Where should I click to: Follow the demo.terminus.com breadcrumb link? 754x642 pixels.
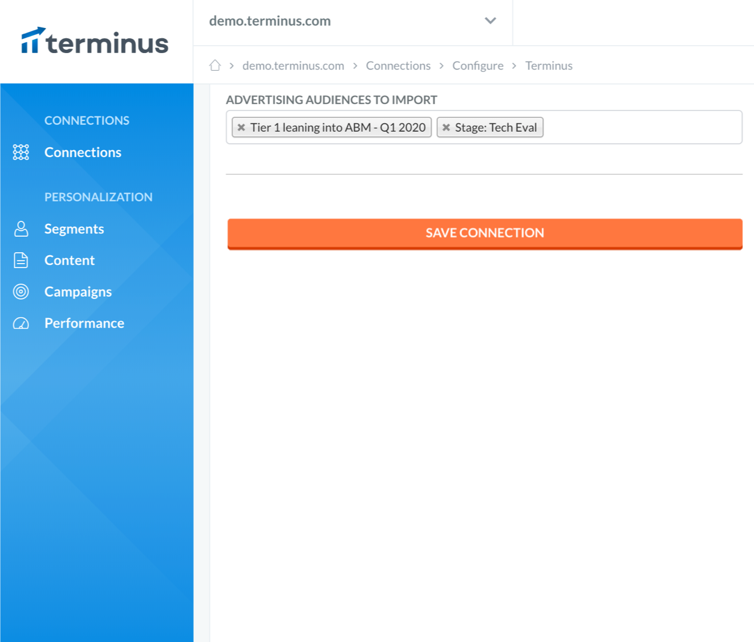pyautogui.click(x=293, y=66)
